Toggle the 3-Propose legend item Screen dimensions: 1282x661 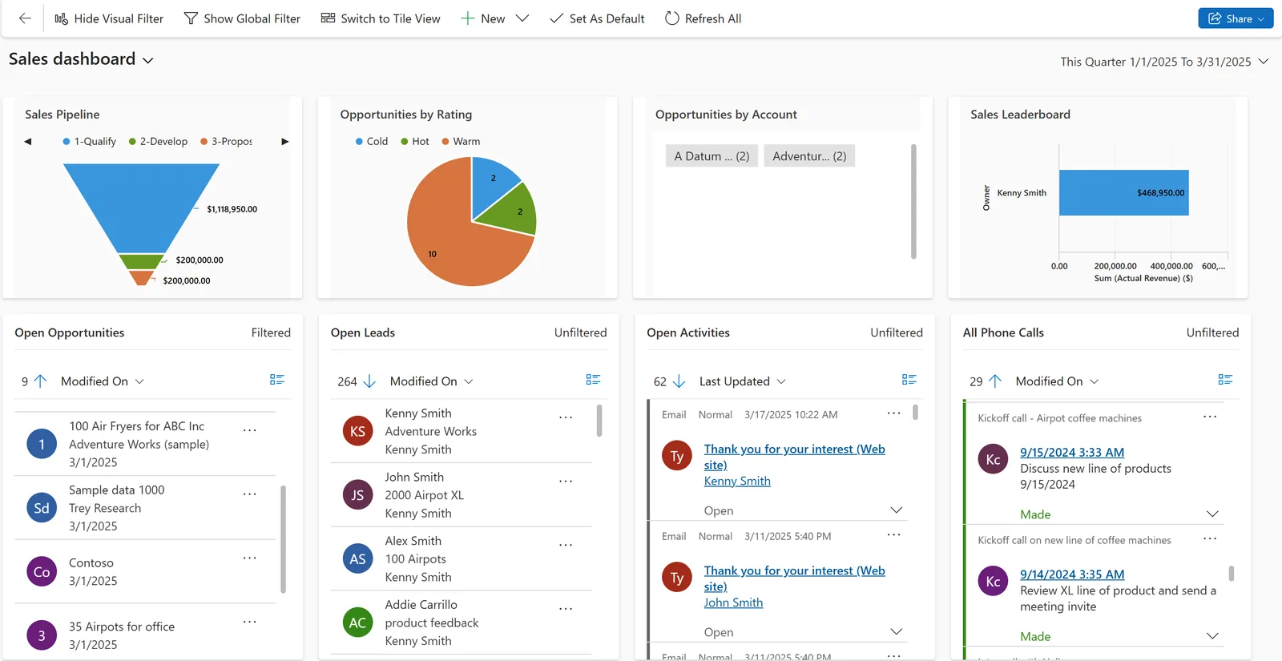(226, 141)
